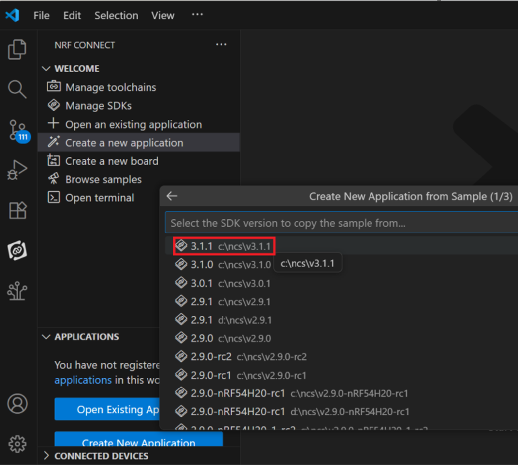Screen dimensions: 518x465
Task: Click the Open Existing Application button
Action: (107, 409)
